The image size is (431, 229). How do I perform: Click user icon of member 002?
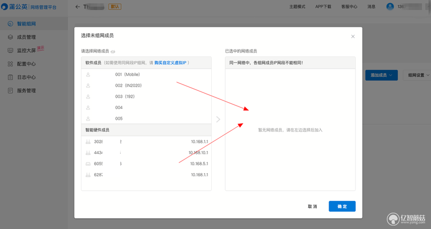click(88, 85)
